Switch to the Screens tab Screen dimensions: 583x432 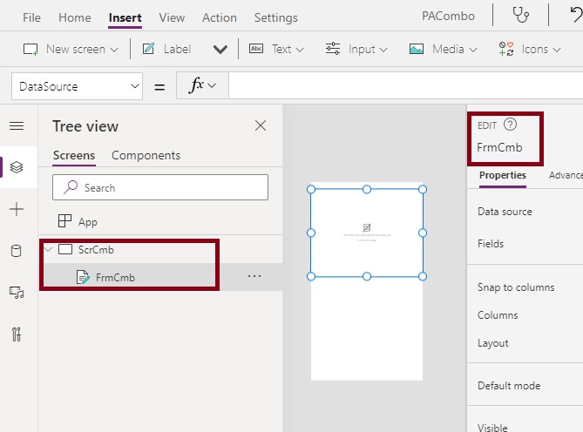pyautogui.click(x=74, y=155)
